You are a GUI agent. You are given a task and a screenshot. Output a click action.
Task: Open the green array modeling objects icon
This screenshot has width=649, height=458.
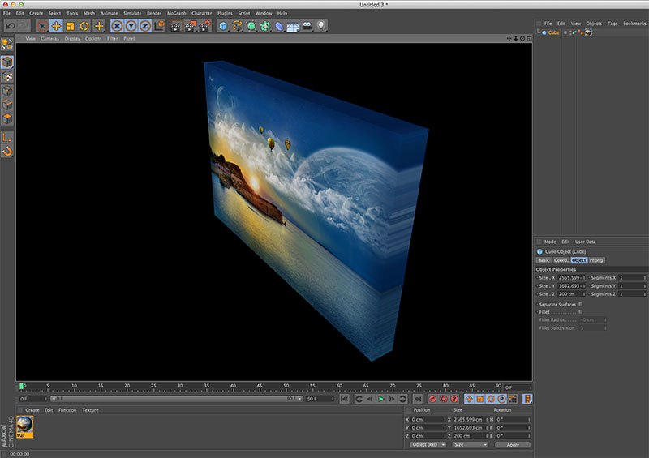(265, 26)
